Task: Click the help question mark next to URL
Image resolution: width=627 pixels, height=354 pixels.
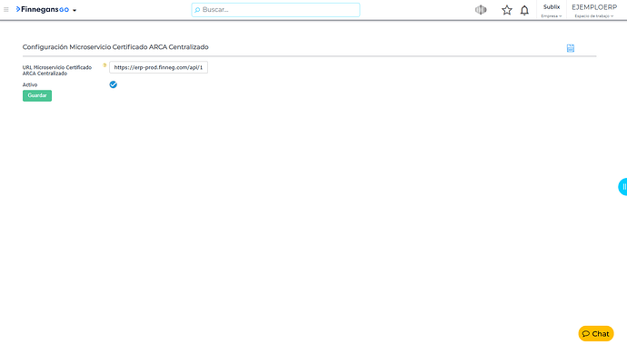Action: pos(104,65)
